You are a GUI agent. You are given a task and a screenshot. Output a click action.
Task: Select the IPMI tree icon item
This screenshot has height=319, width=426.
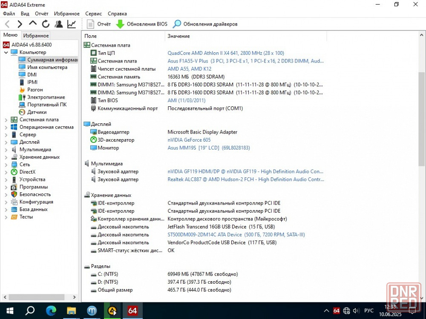pyautogui.click(x=22, y=82)
